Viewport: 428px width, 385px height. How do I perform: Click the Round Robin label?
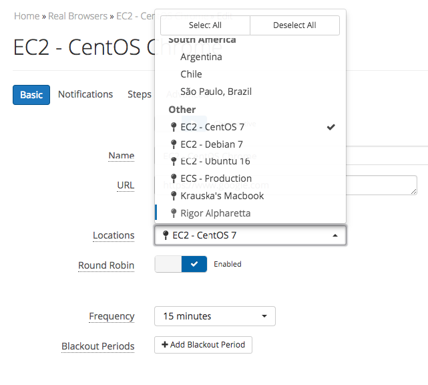(106, 265)
